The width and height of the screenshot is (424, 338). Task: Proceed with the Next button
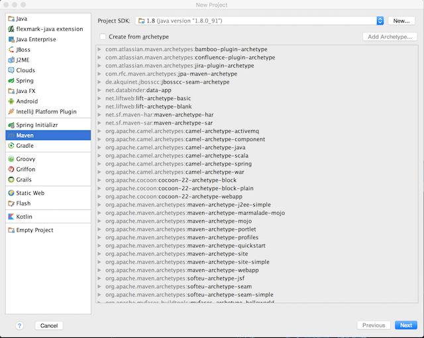(x=406, y=325)
